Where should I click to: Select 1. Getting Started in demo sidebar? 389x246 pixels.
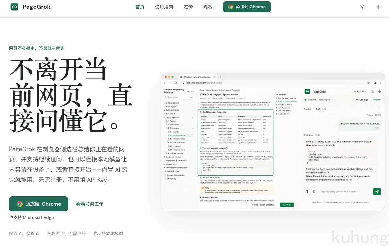[171, 103]
